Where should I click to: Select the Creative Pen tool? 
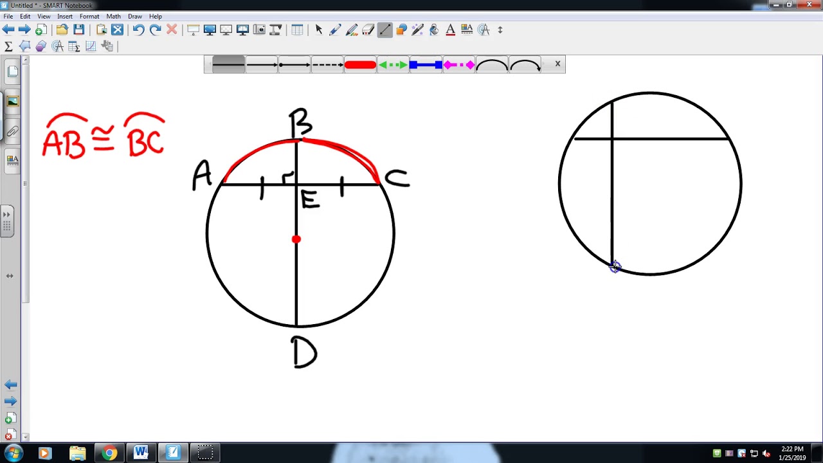352,30
